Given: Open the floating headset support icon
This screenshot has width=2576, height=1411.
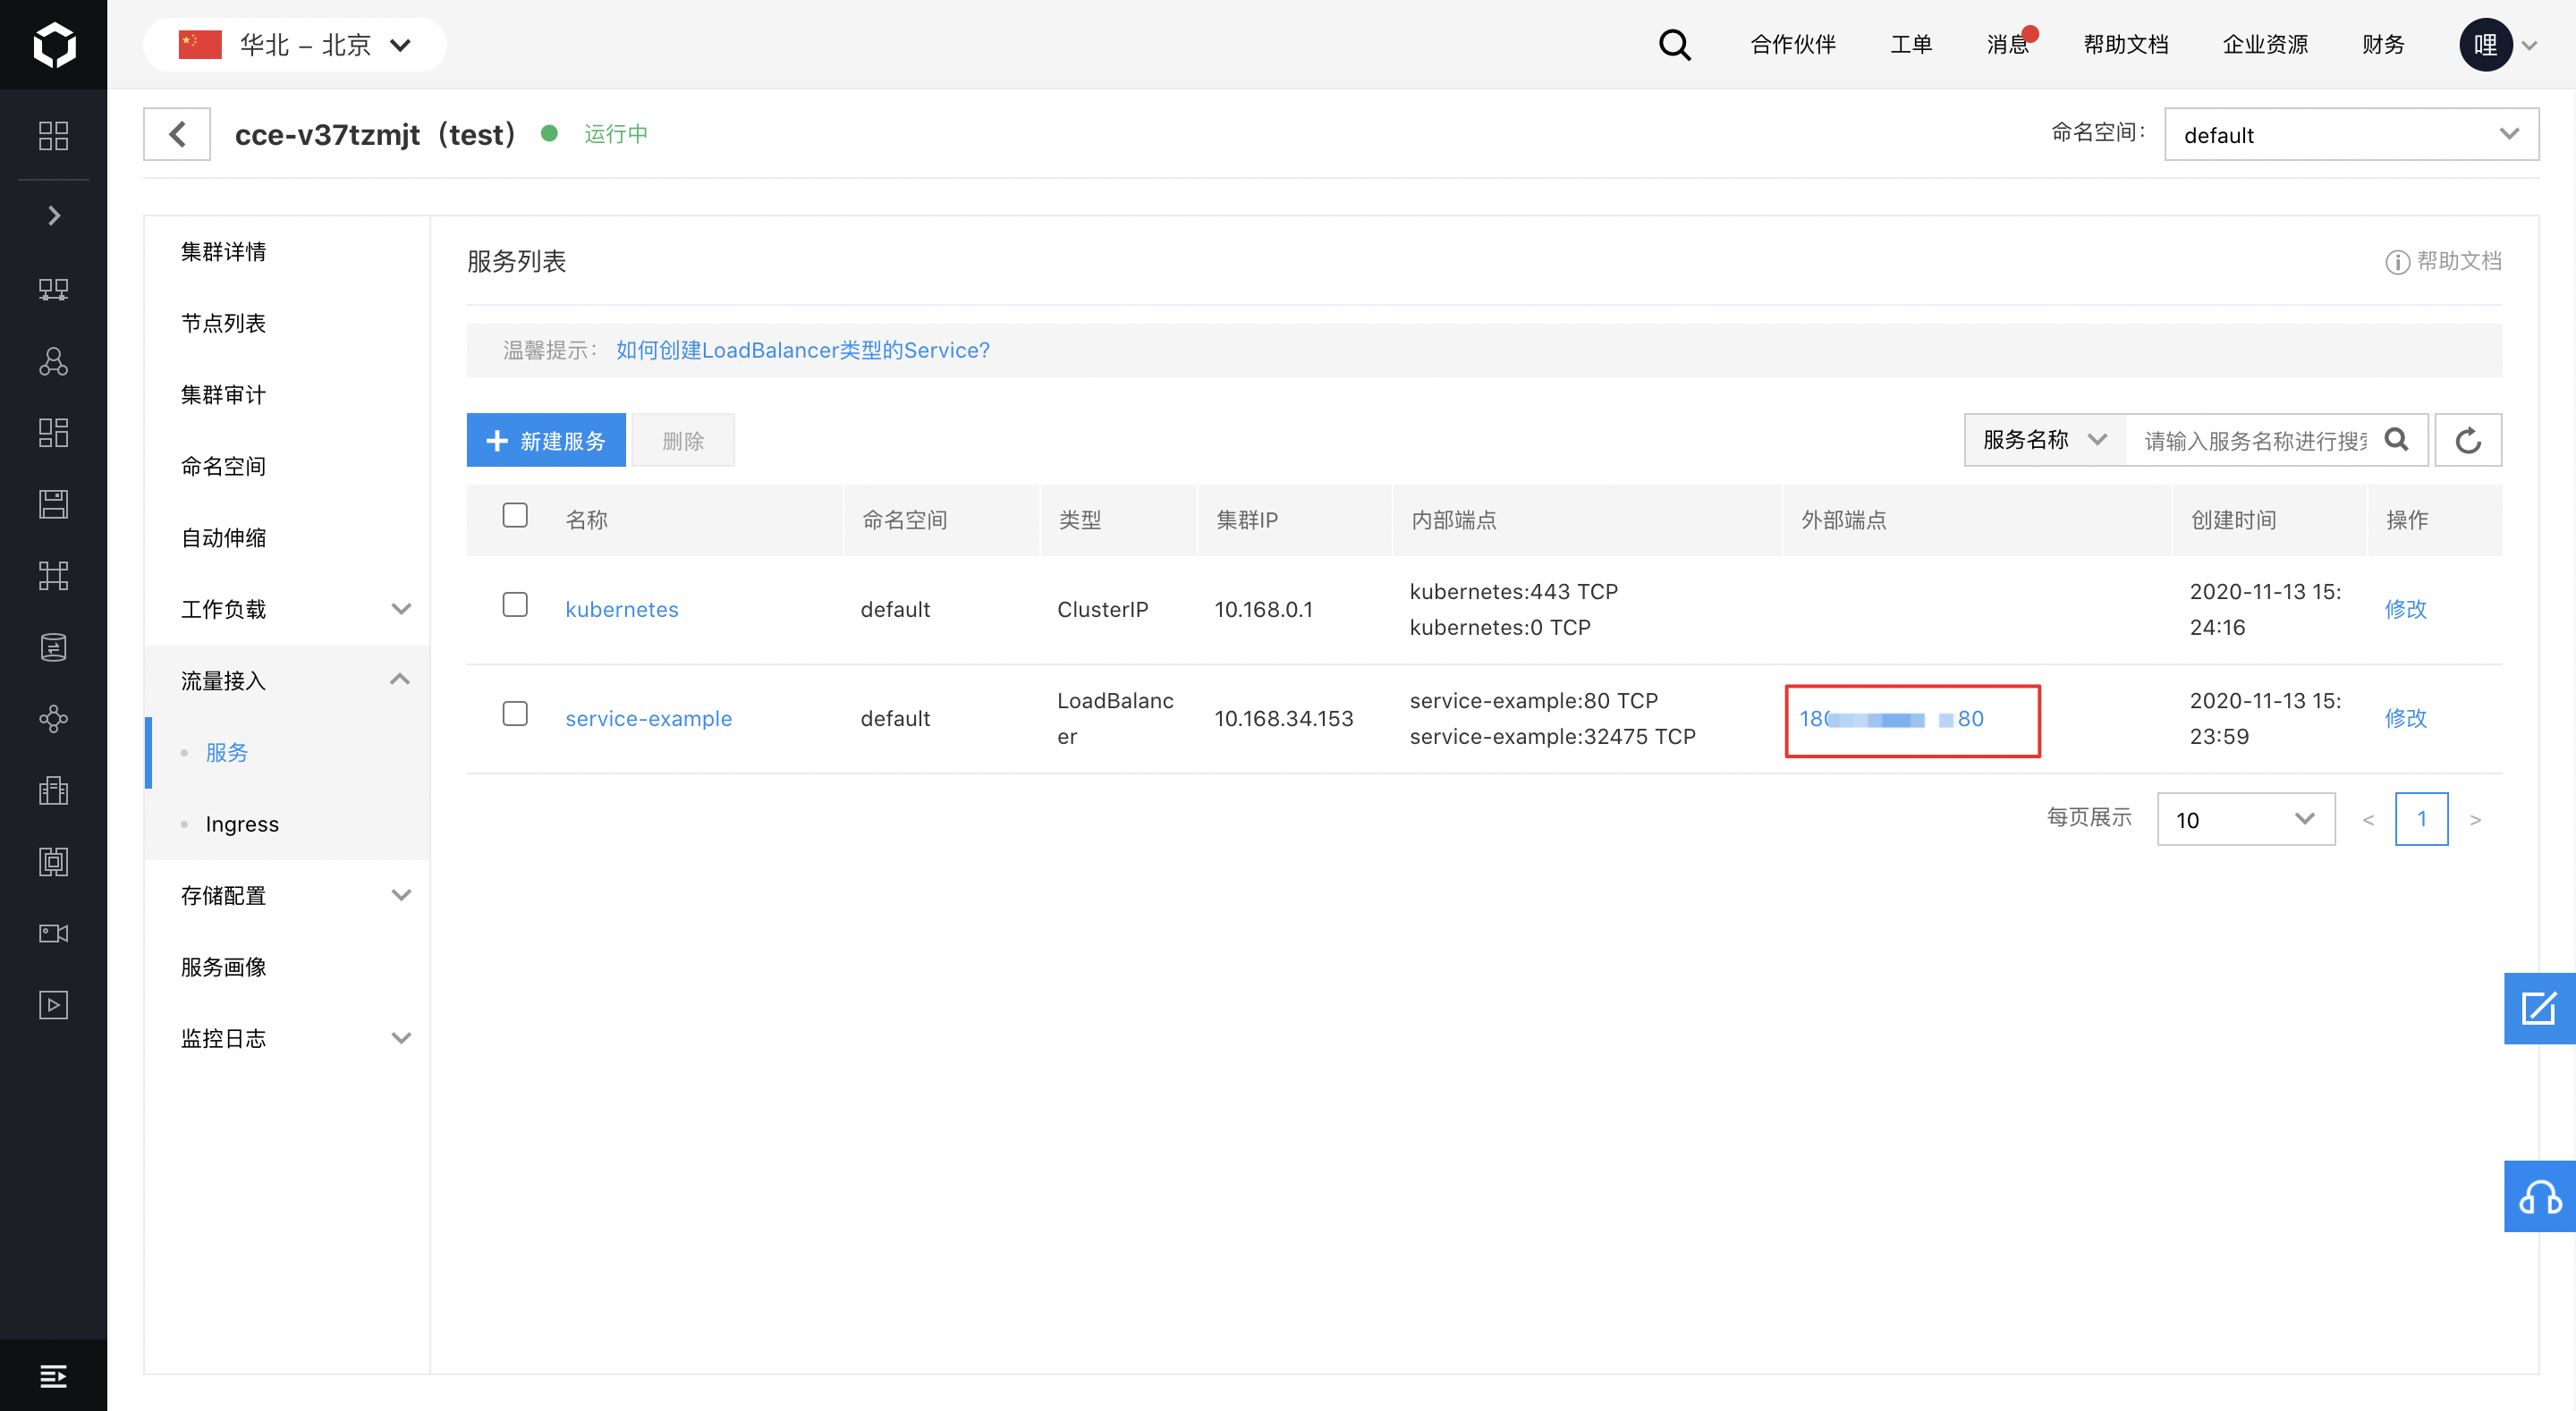Looking at the screenshot, I should pos(2539,1196).
